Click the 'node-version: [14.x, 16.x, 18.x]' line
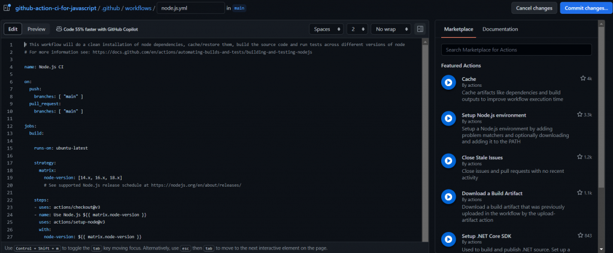613x253 pixels. [83, 178]
